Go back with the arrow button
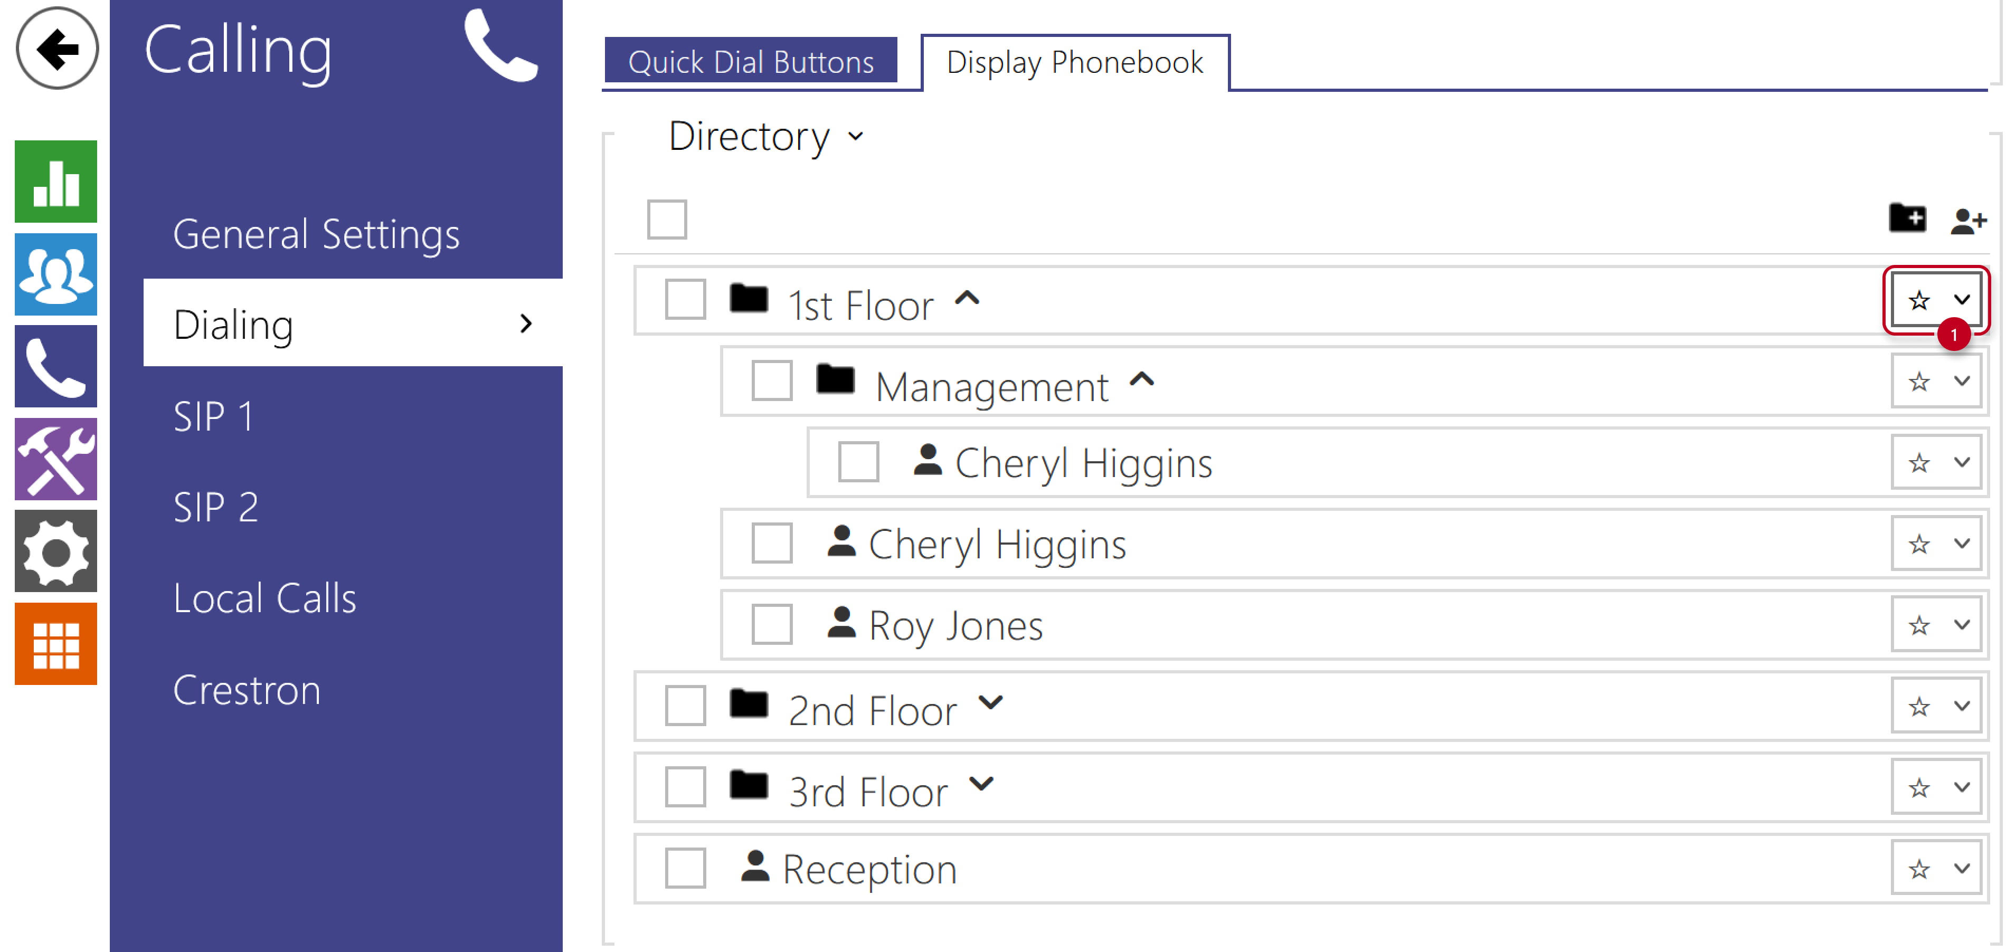 click(57, 48)
